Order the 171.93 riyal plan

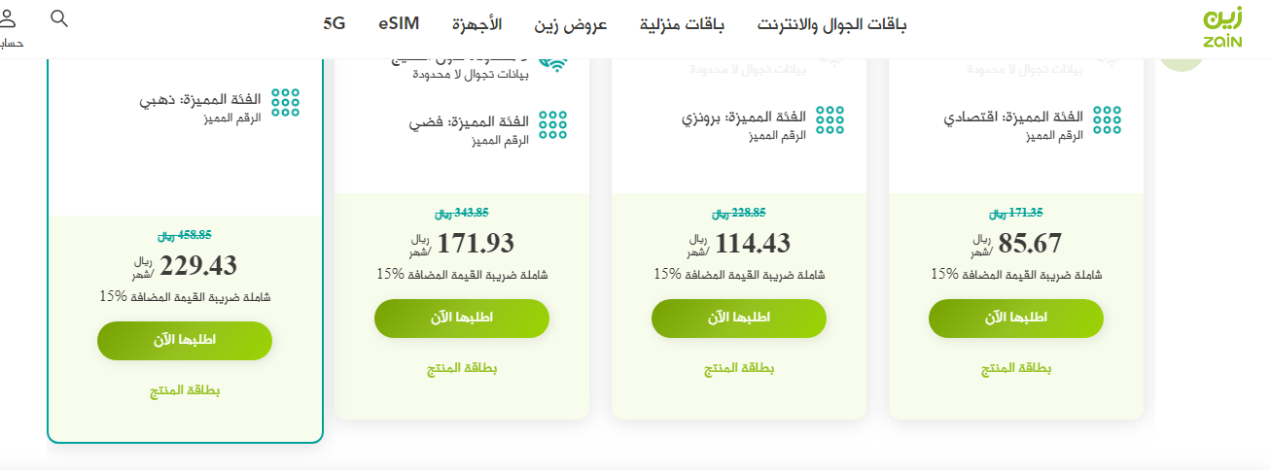coord(461,319)
